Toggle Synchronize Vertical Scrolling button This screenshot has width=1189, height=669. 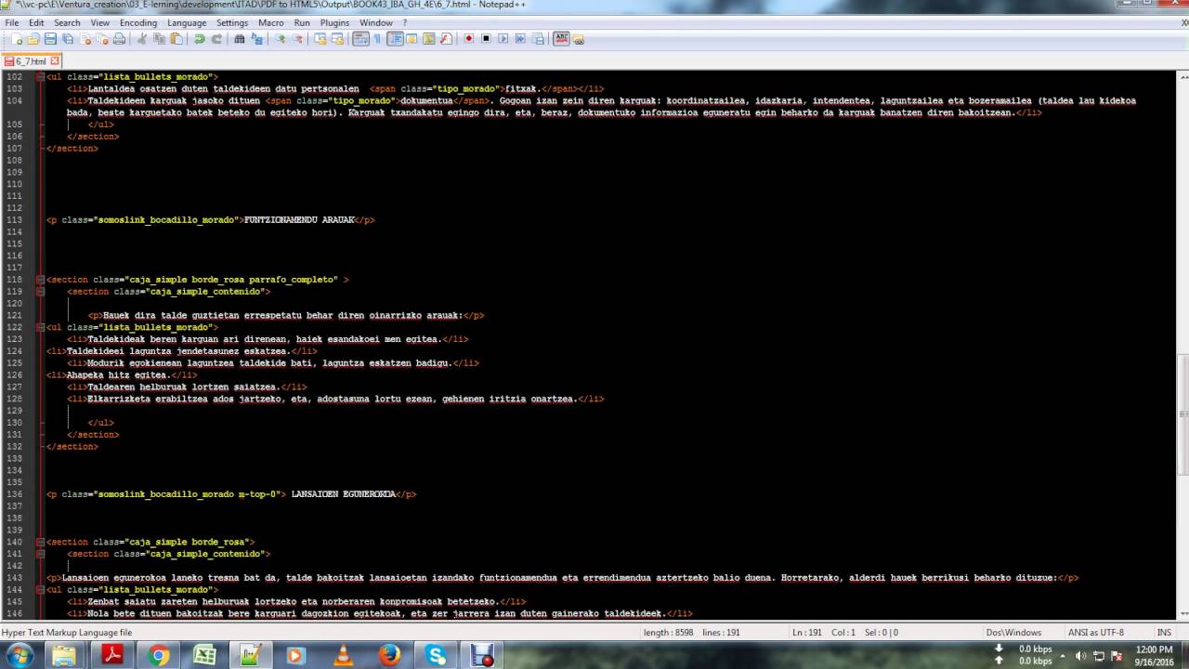(x=320, y=39)
